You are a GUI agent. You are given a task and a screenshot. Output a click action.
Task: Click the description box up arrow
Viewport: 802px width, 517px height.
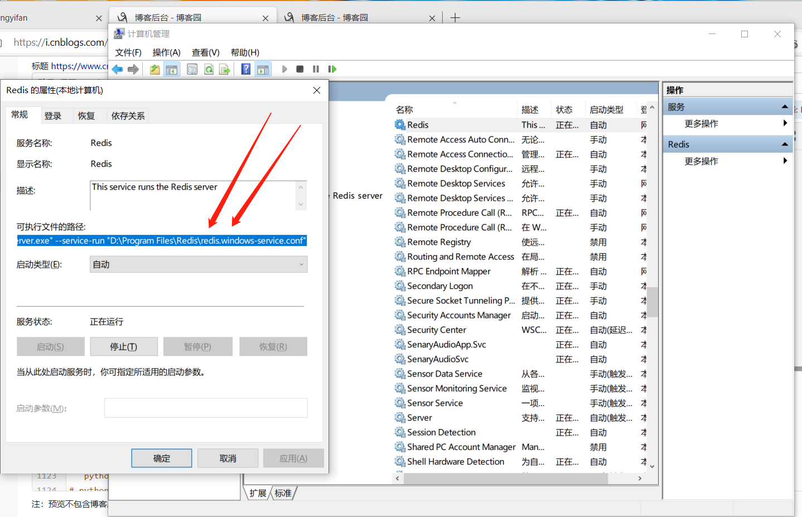[301, 187]
